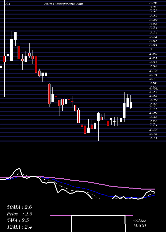Click the 2.36 axis label
This screenshot has width=166, height=232.
(153, 113)
